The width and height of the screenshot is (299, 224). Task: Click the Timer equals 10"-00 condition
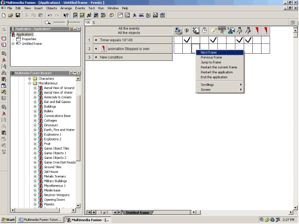pos(133,40)
